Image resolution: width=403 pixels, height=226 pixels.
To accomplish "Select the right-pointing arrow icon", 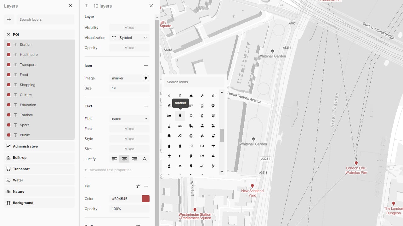I will tap(191, 146).
